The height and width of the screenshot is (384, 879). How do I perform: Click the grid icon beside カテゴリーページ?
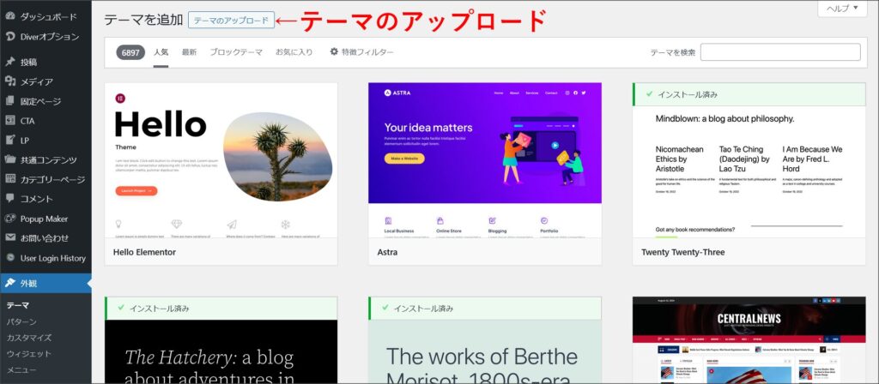(x=10, y=179)
